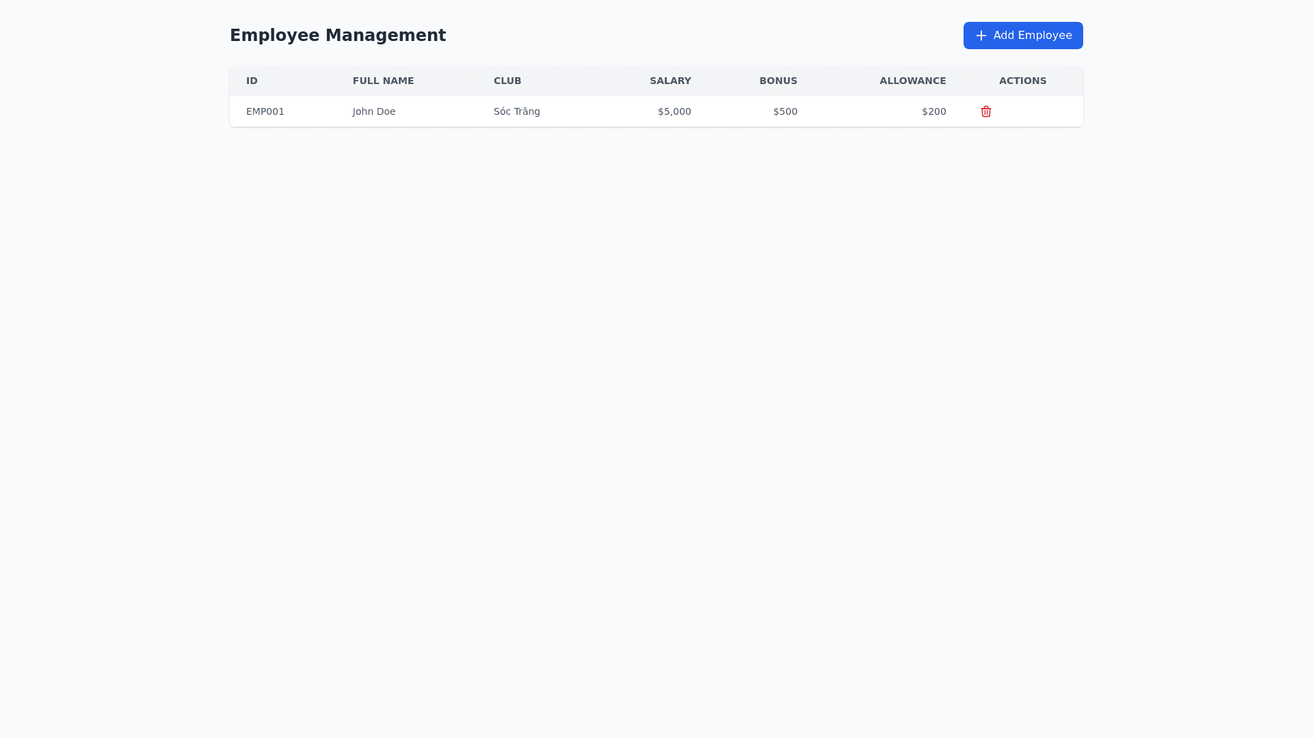Viewport: 1313px width, 738px height.
Task: Click the Add Employee button label text
Action: click(1032, 36)
